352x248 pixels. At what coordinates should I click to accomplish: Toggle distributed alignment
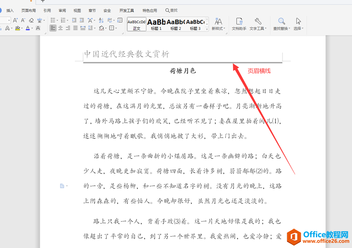tap(83, 28)
